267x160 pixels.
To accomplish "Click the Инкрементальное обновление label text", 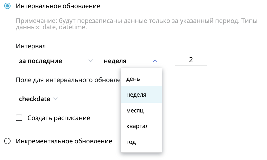I will coord(64,141).
